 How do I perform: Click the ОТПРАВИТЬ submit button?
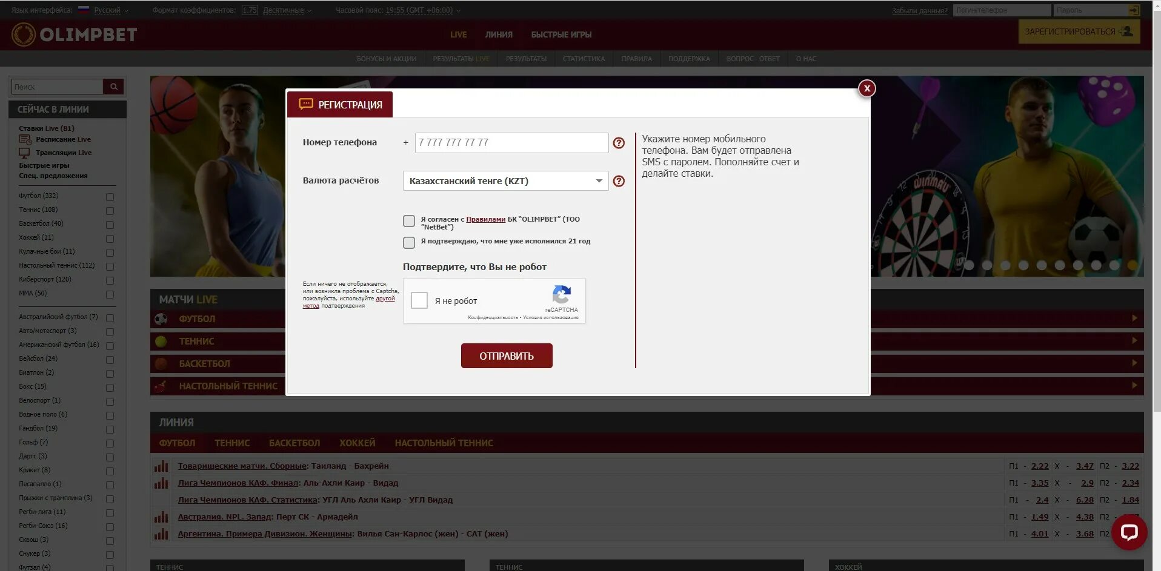(507, 356)
